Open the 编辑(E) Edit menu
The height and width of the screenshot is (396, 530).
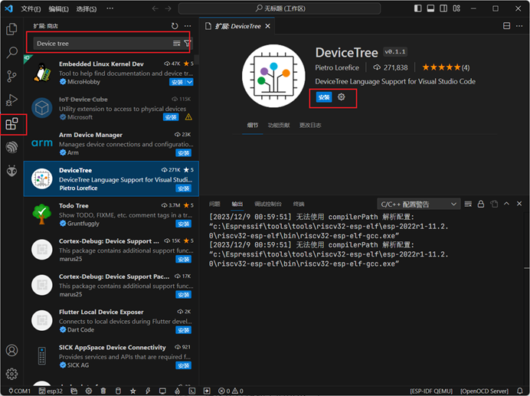[58, 8]
